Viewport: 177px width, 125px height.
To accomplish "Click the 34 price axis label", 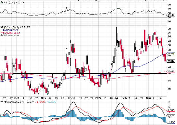I will 169,37.
